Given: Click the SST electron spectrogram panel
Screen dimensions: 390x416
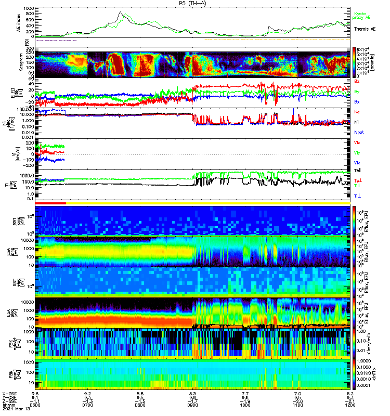Looking at the screenshot, I should click(192, 282).
